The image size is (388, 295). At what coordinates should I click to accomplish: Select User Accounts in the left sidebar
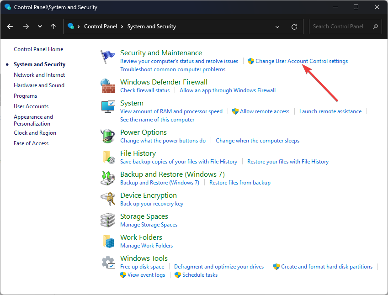[31, 106]
